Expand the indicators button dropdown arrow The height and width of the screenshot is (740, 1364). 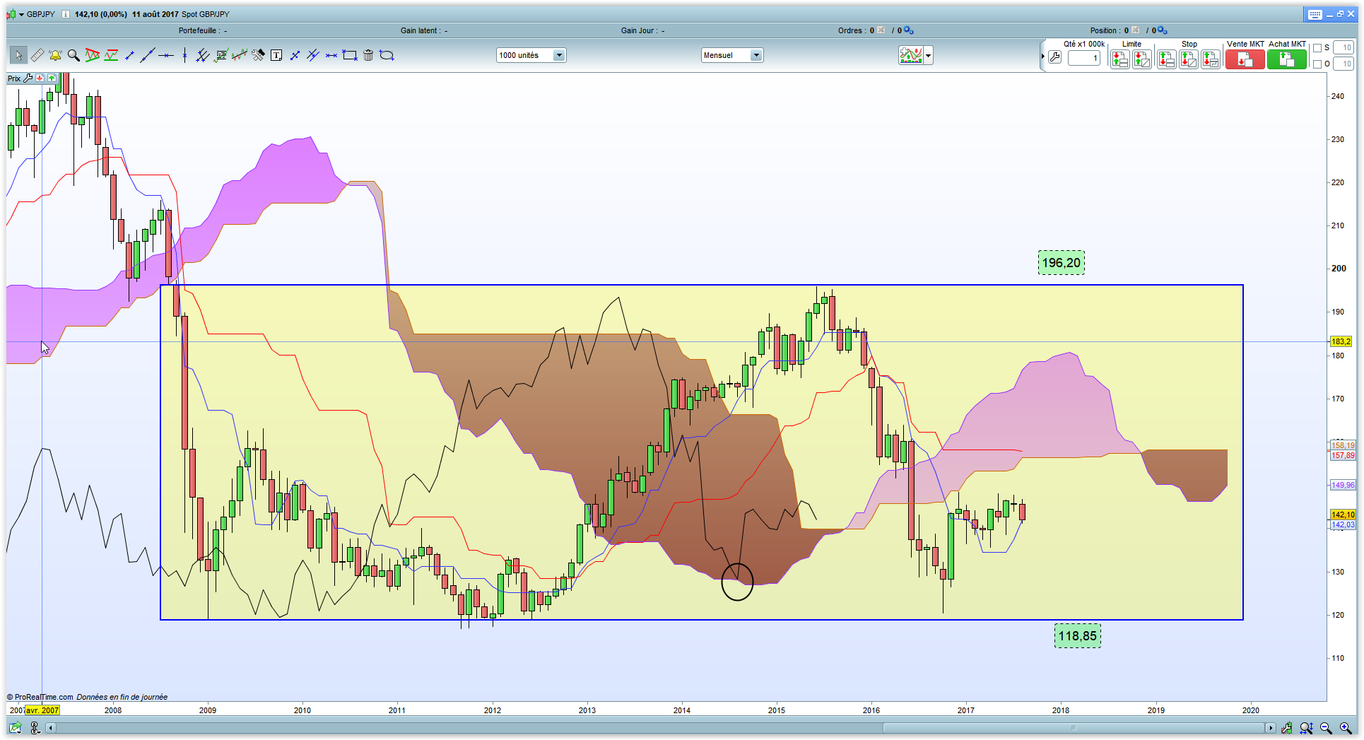tap(928, 55)
